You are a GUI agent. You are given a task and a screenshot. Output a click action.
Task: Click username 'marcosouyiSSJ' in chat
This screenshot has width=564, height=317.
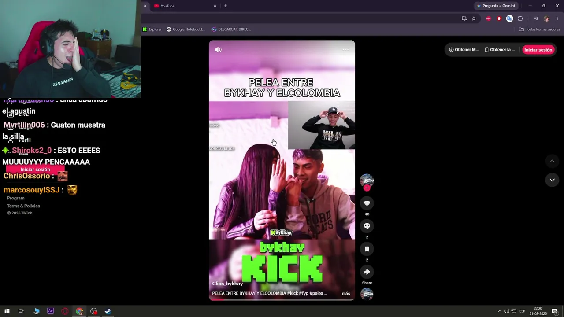click(31, 190)
